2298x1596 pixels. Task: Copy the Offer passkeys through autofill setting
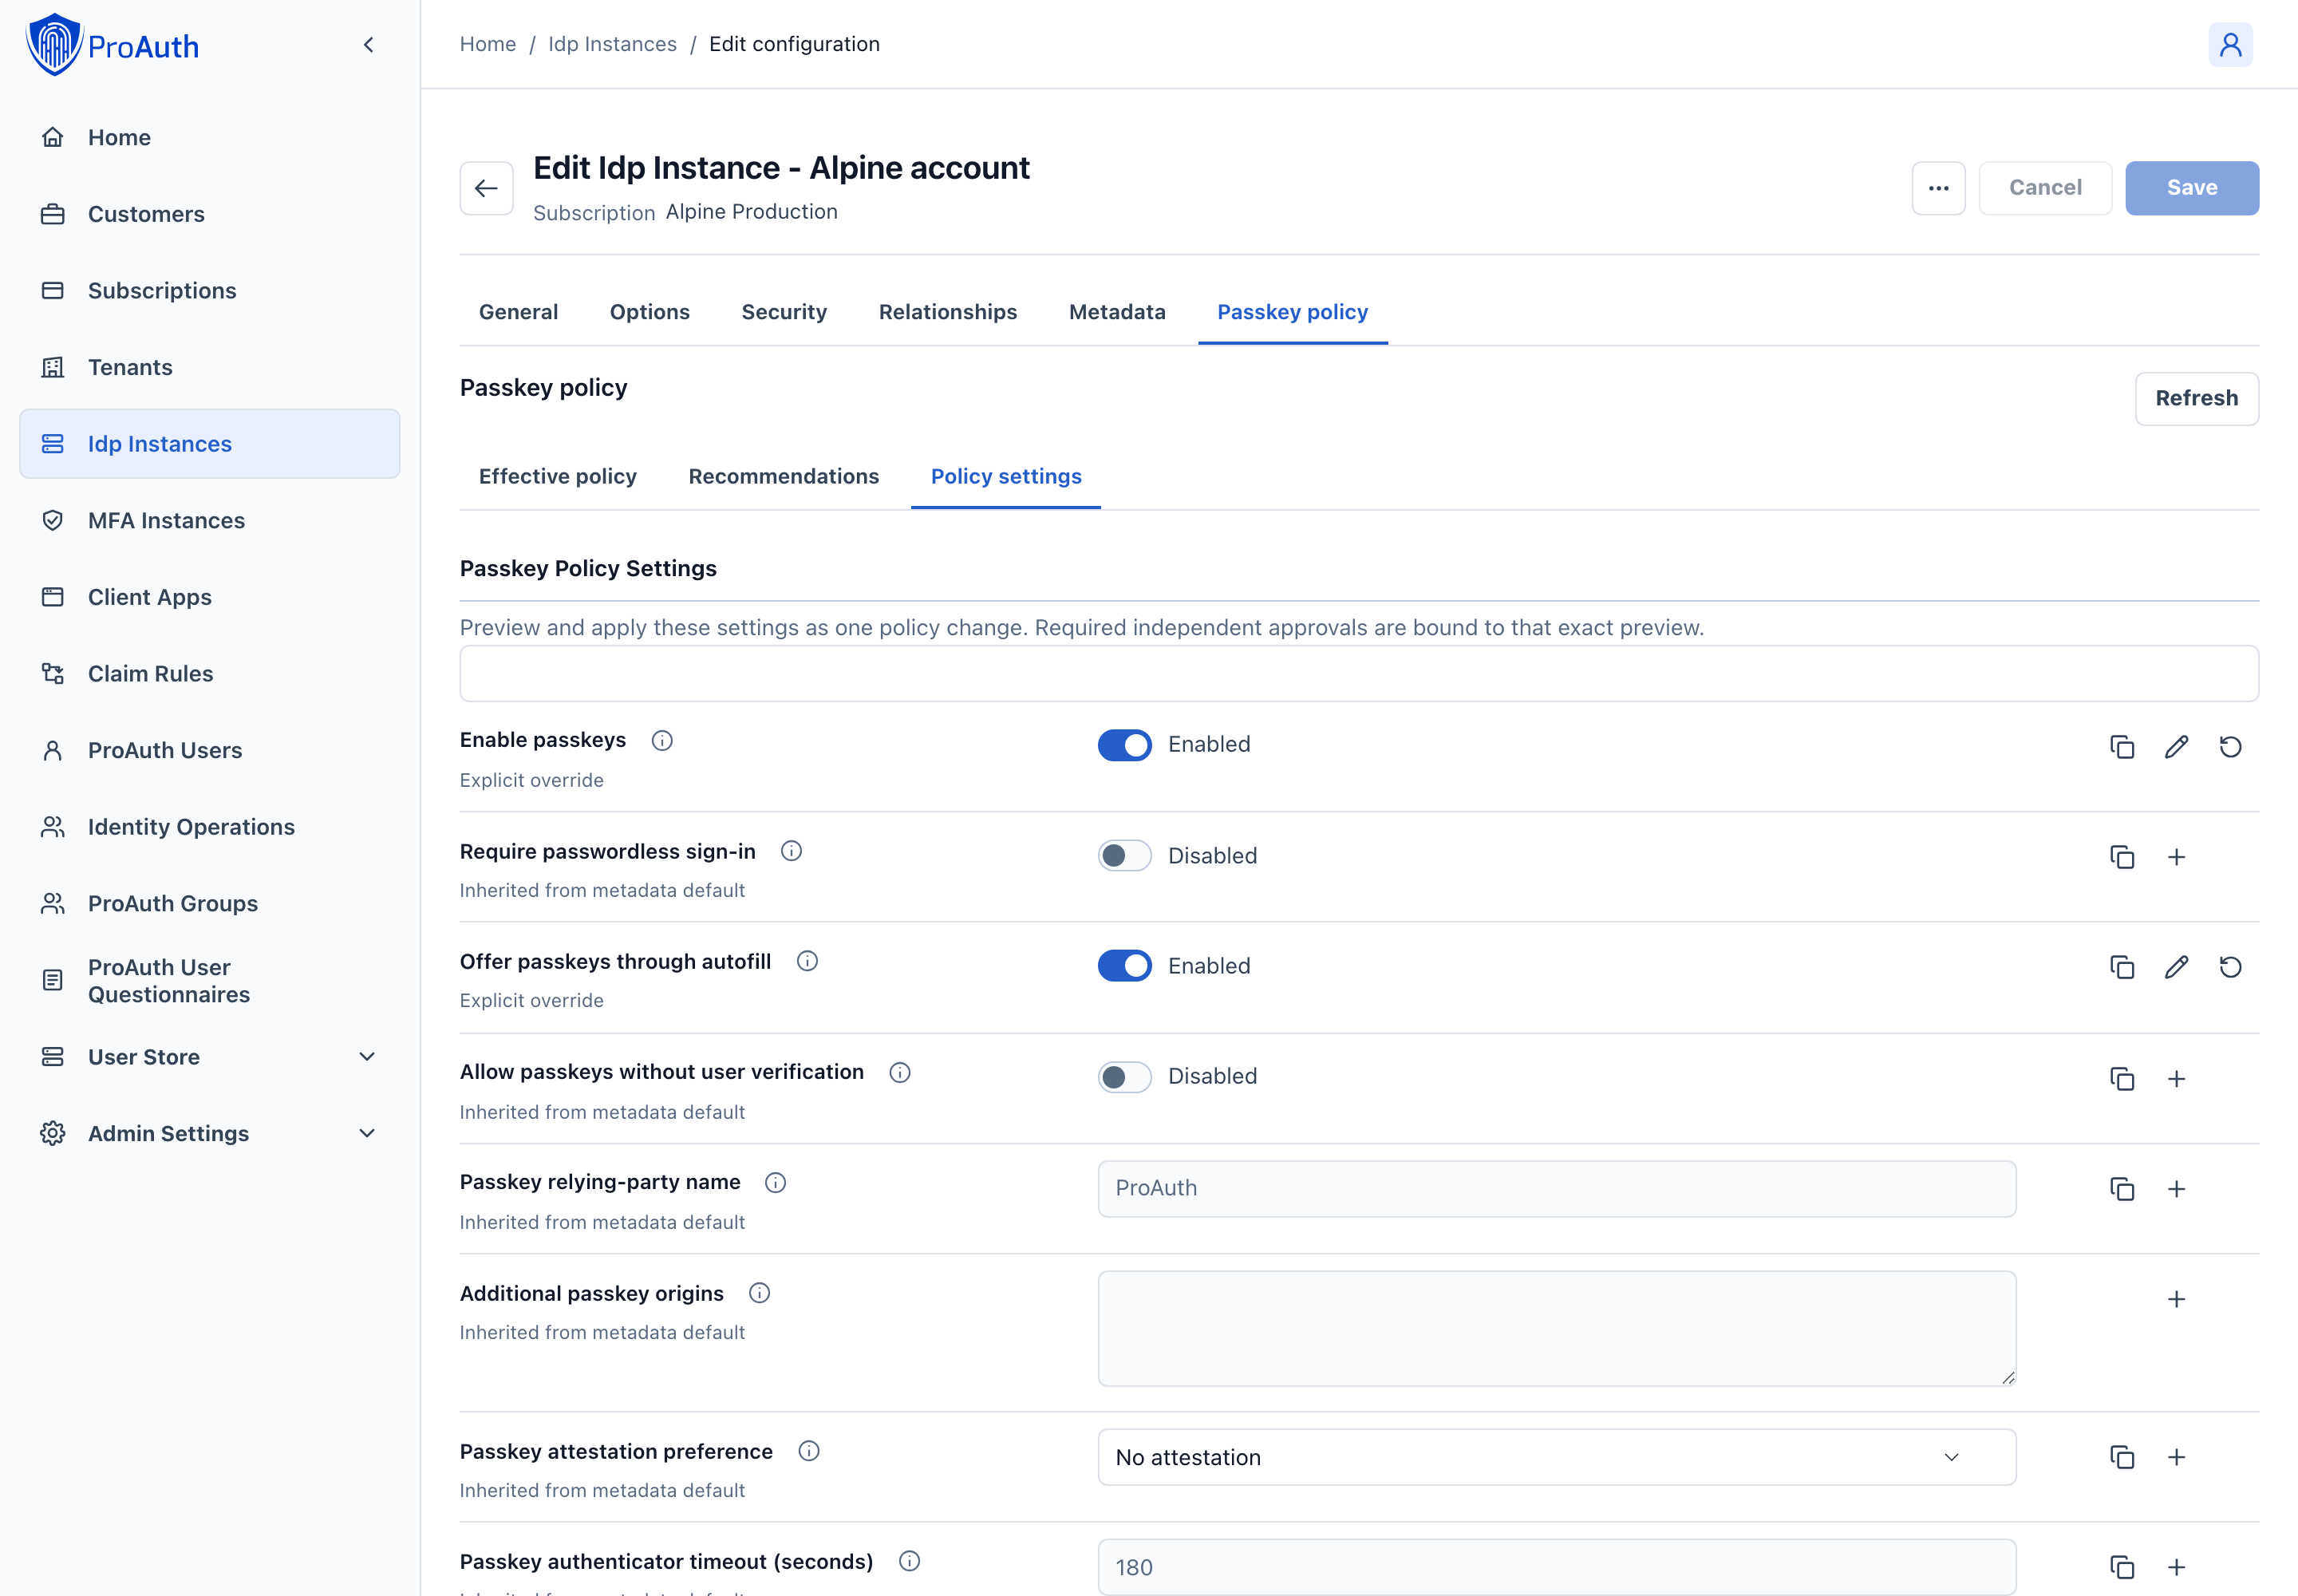[x=2122, y=967]
